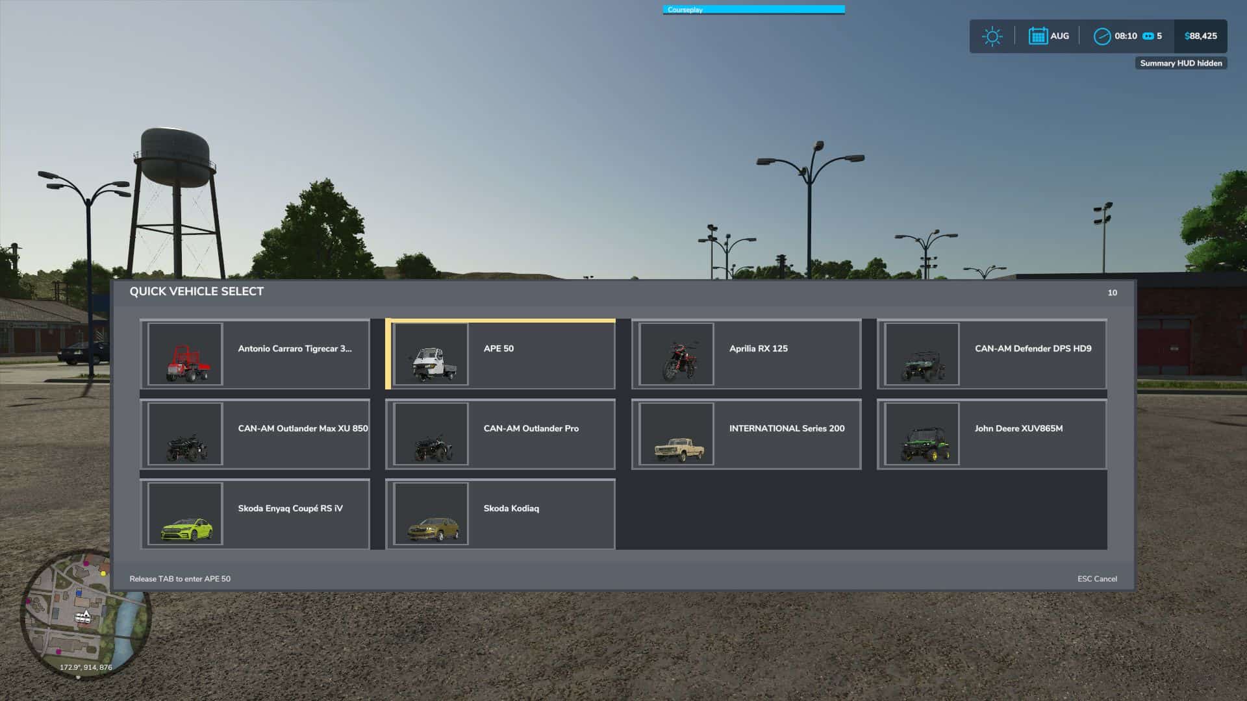This screenshot has width=1247, height=701.
Task: Click the Courseplay progress bar at top
Action: (x=753, y=9)
